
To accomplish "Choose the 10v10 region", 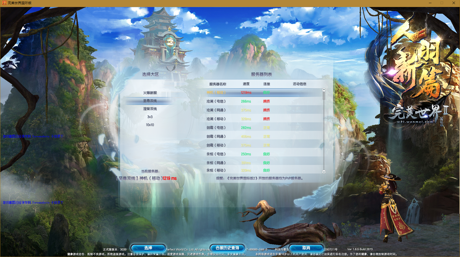I will 150,125.
